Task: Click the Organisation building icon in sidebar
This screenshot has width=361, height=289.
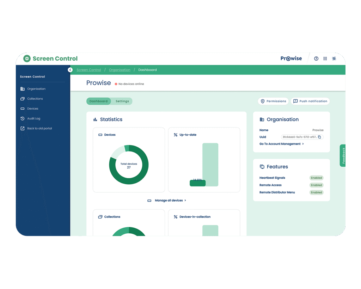Action: 23,89
